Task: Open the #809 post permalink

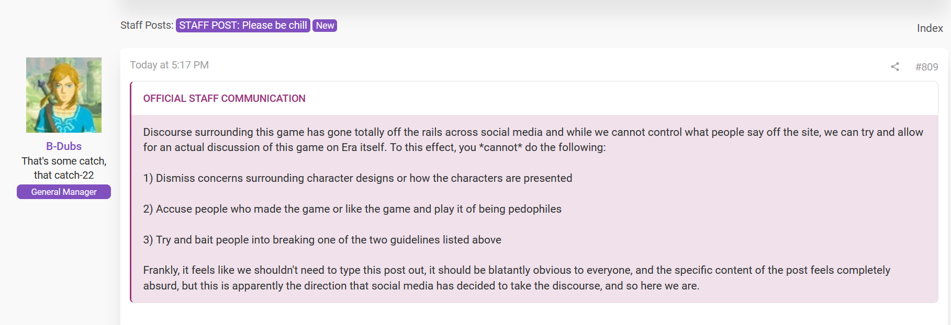Action: tap(926, 67)
